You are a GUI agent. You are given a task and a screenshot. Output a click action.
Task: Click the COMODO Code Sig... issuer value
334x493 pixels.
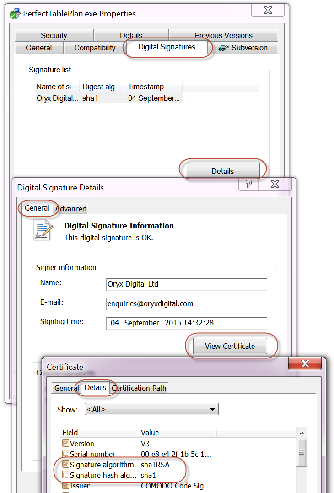pos(176,486)
